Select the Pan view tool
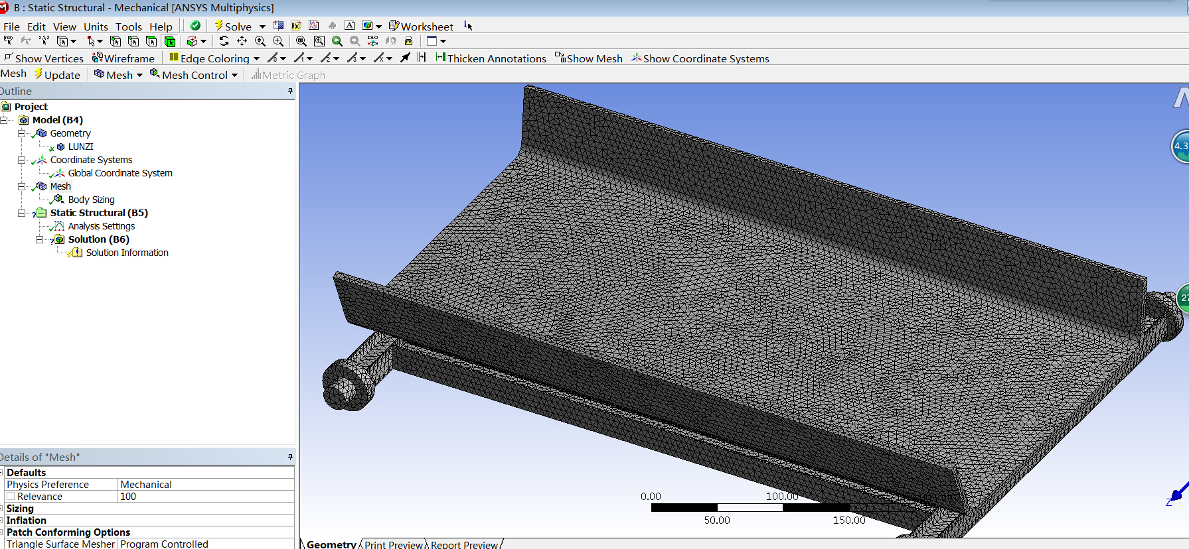Viewport: 1189px width, 549px height. (x=242, y=41)
